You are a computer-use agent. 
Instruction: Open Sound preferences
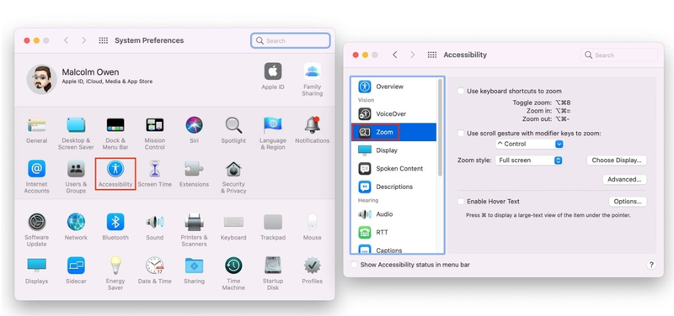coord(155,222)
